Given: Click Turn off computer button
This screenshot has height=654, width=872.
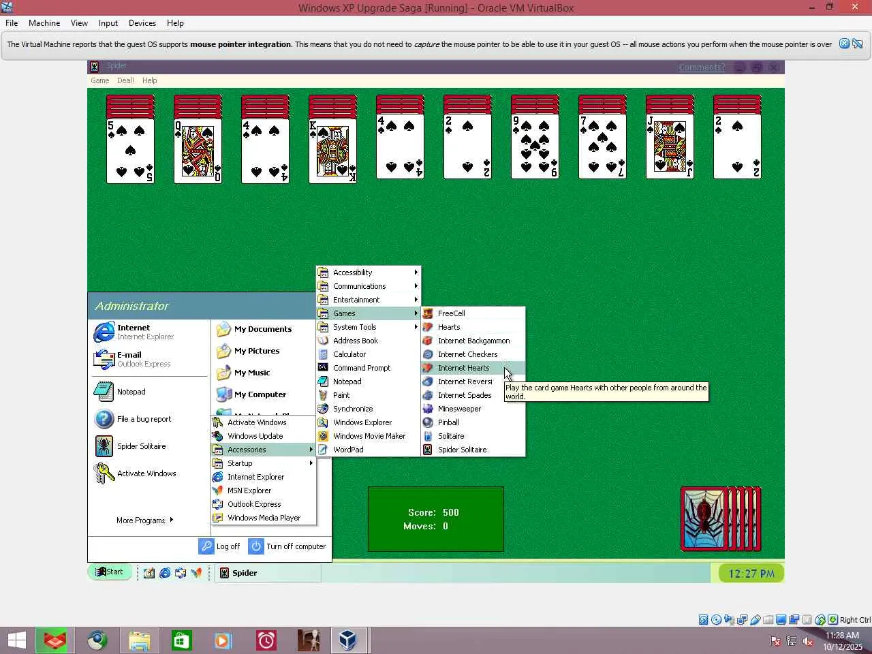Looking at the screenshot, I should click(x=287, y=546).
